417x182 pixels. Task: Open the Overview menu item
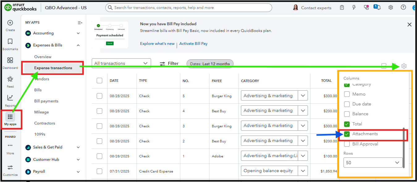(43, 57)
